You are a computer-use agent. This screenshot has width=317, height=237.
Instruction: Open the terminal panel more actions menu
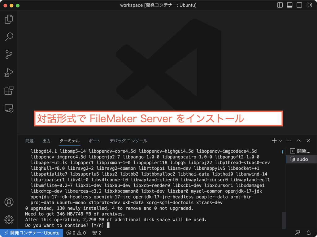tap(289, 141)
